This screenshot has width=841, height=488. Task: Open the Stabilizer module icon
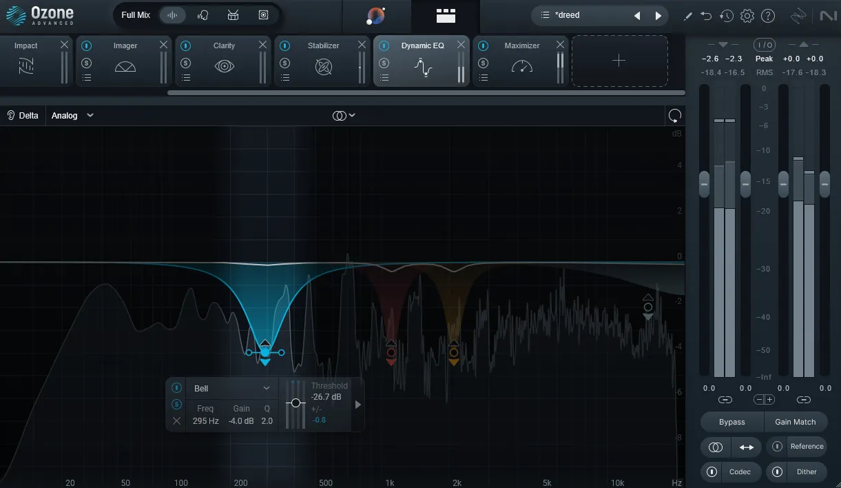[x=324, y=67]
